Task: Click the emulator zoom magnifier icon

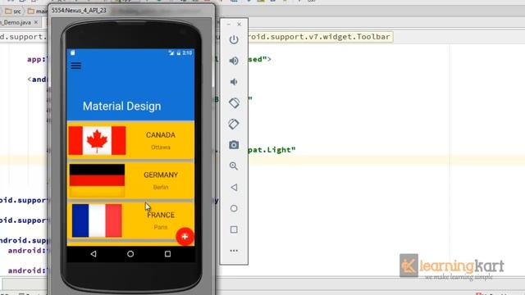Action: click(234, 166)
